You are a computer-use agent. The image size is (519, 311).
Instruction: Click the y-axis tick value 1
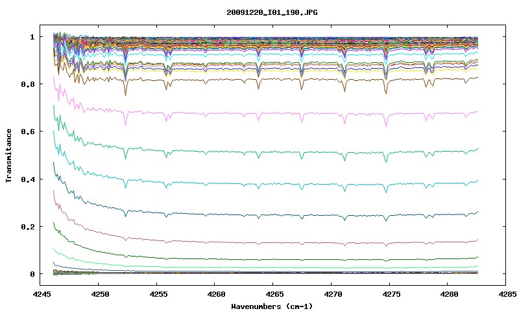32,37
